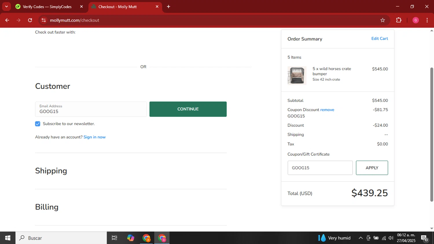The width and height of the screenshot is (434, 244).
Task: Open the volume speaker tray icon
Action: point(391,238)
